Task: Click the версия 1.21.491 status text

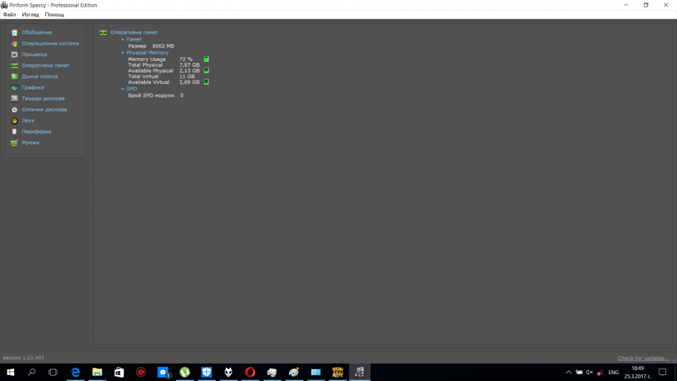Action: pyautogui.click(x=23, y=358)
